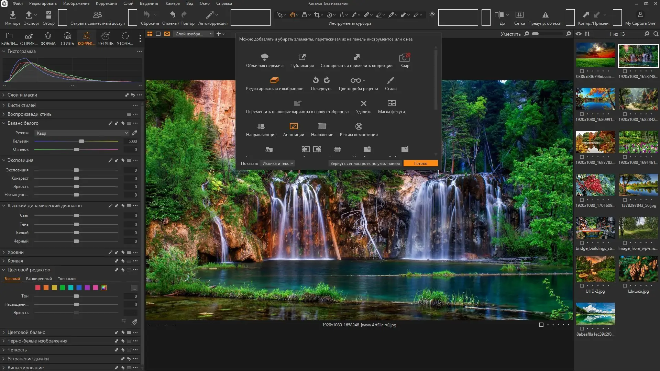Screen dimensions: 660x371
Task: Click the orange Готово button
Action: click(420, 164)
